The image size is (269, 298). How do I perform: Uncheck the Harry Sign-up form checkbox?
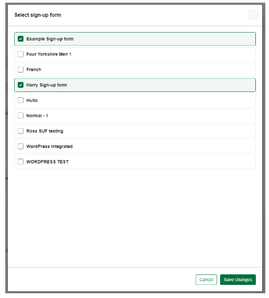(20, 85)
